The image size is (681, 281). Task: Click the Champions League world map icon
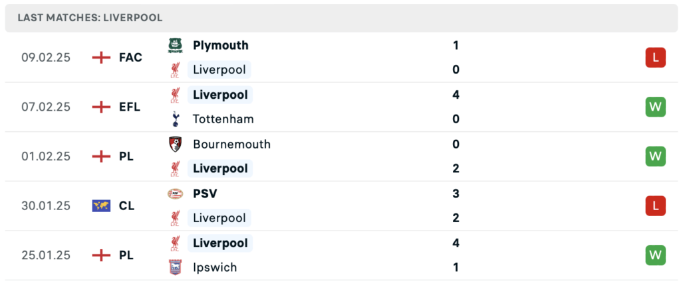[x=101, y=205]
